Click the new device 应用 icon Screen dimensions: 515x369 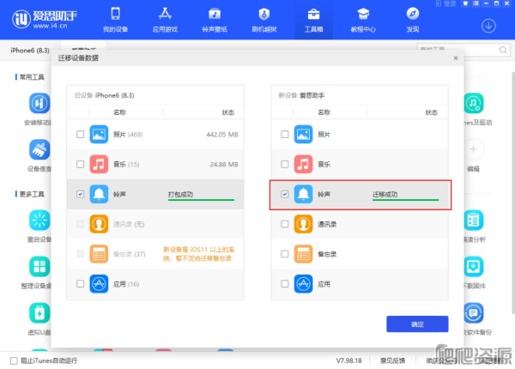[303, 284]
